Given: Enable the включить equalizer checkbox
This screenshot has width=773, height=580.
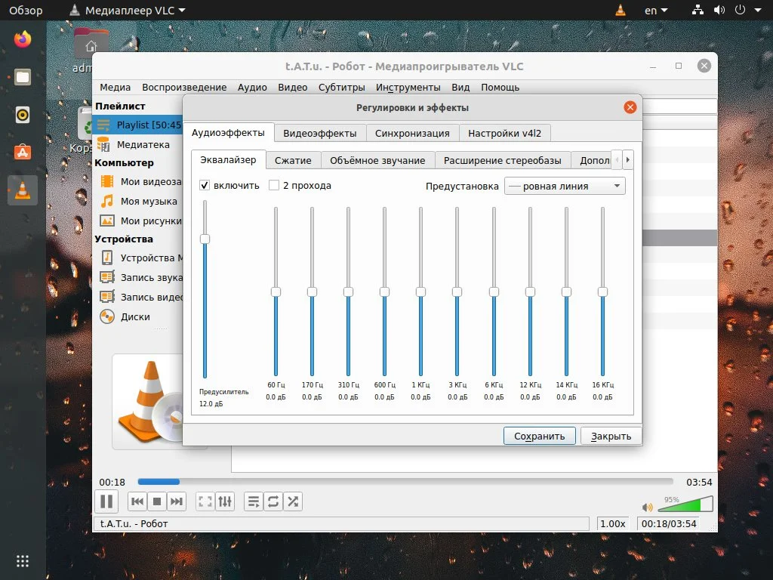Looking at the screenshot, I should 204,184.
